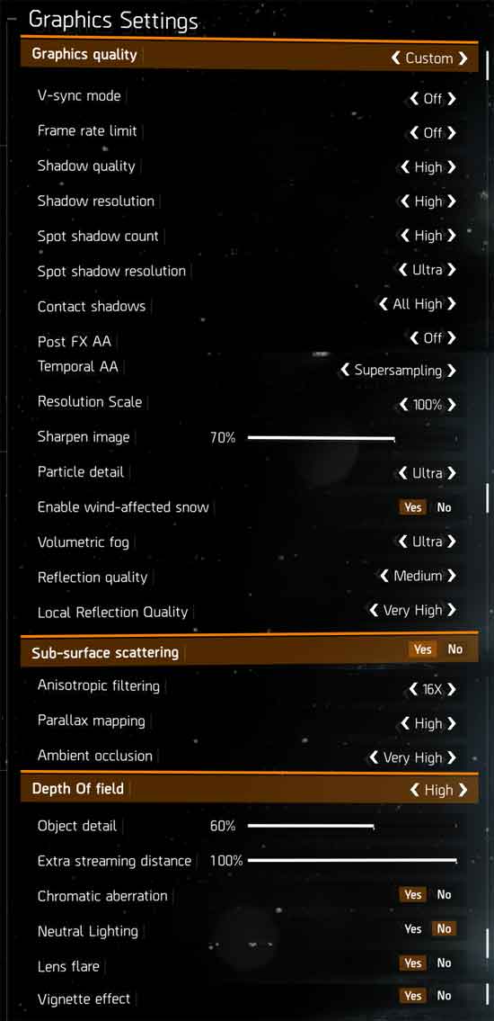Viewport: 494px width, 1021px height.
Task: Set Chromatic aberration to No
Action: (444, 895)
